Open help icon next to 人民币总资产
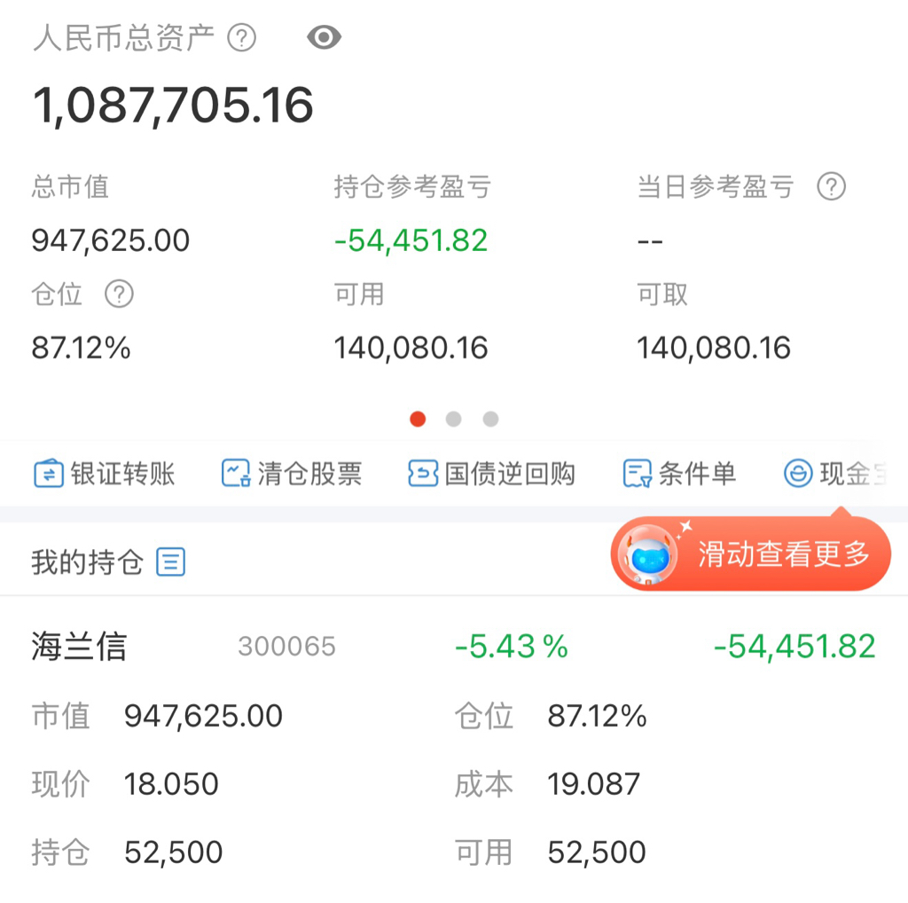 click(x=241, y=37)
